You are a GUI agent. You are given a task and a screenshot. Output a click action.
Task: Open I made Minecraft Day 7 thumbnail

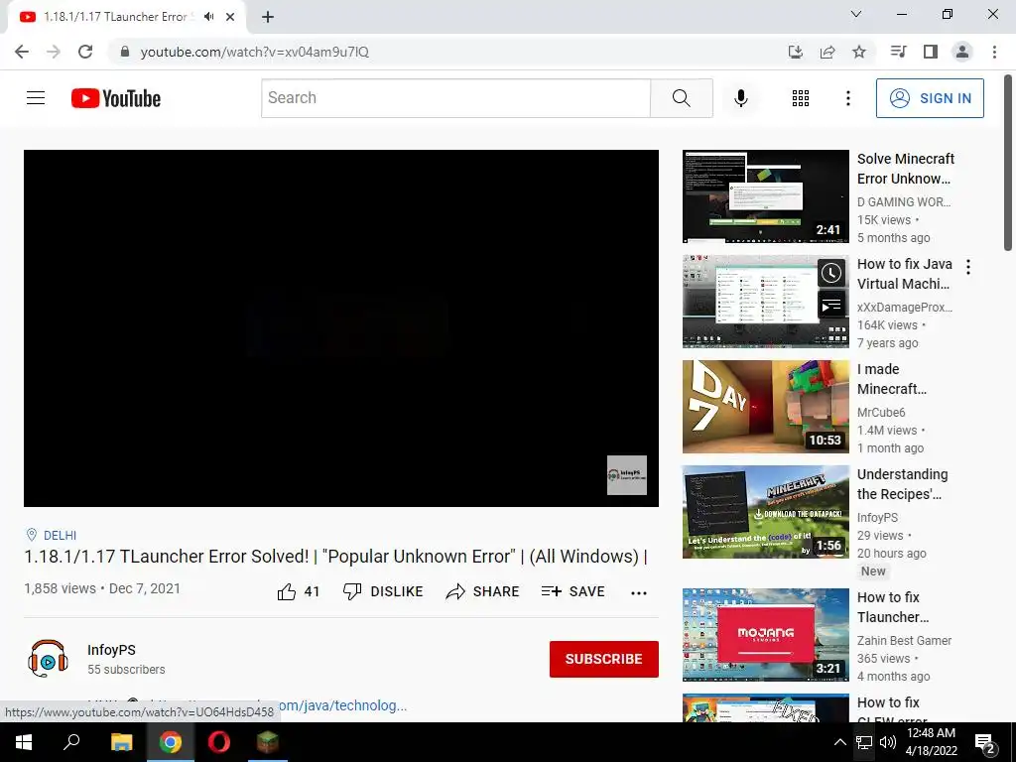[x=765, y=406]
